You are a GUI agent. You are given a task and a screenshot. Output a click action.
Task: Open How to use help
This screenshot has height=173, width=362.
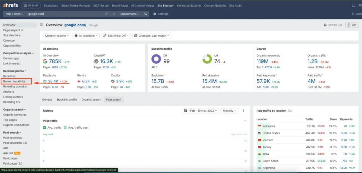pyautogui.click(x=333, y=25)
